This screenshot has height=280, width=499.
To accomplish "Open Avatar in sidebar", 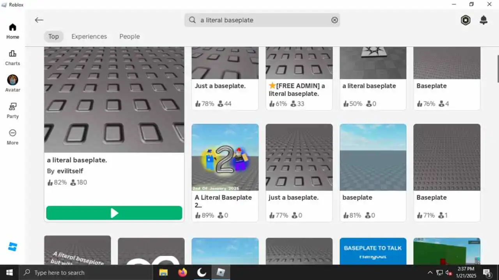I will click(x=12, y=84).
